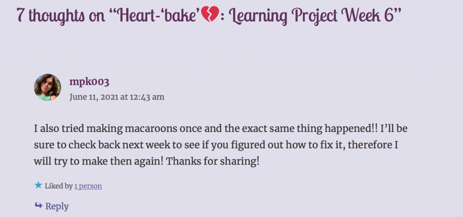Click the blue star like icon
Viewport: 463px width, 217px height.
(x=38, y=185)
